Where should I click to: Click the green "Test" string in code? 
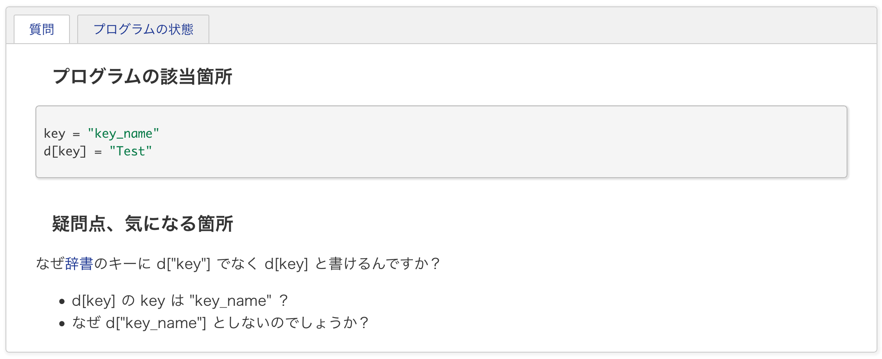[x=130, y=151]
